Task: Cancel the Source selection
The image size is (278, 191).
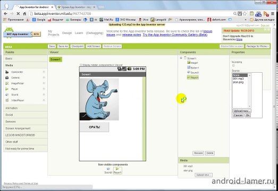Action: pos(238,115)
